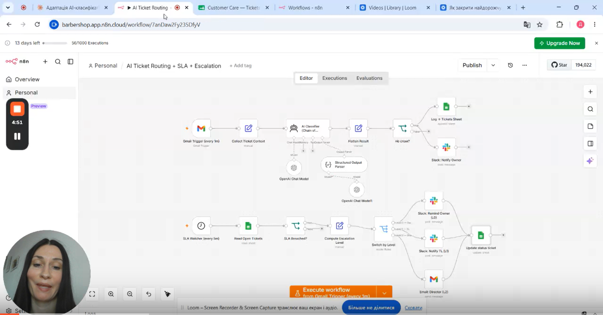Click the 'Сховати' link

coord(413,307)
